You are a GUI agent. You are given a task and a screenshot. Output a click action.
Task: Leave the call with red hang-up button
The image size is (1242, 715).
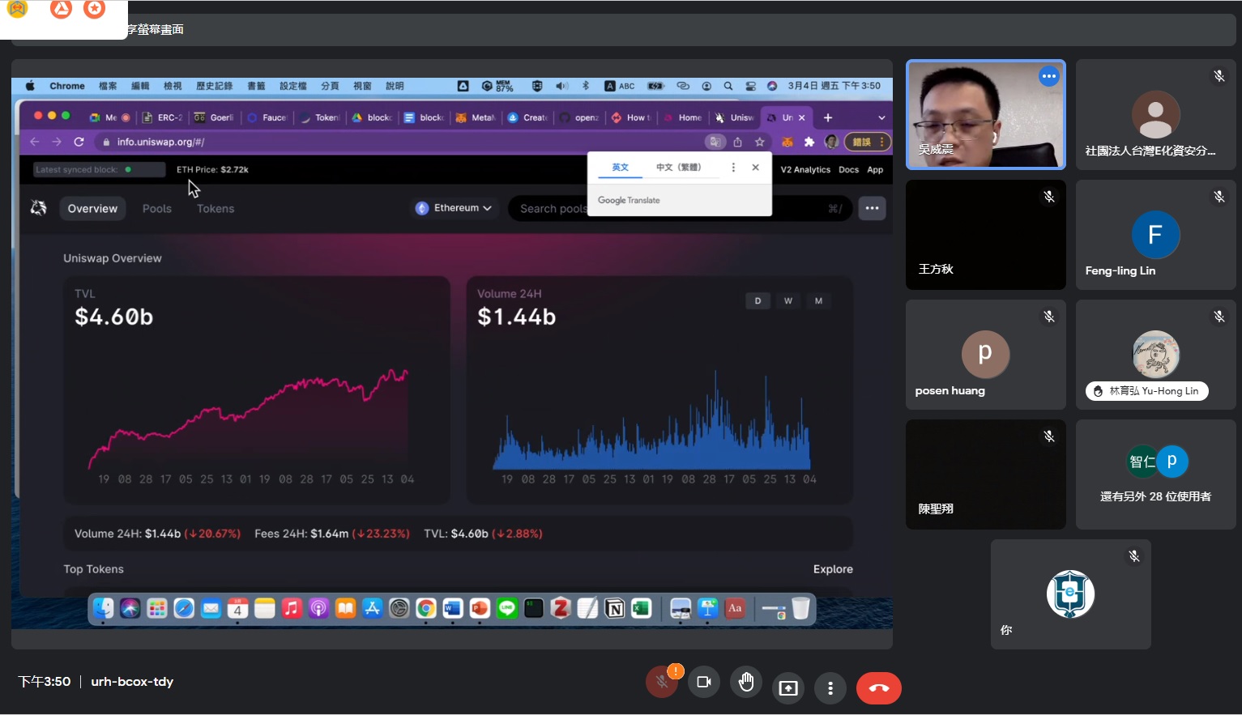coord(879,688)
